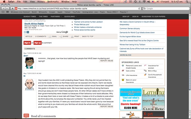Open the History menu

pos(41,1)
